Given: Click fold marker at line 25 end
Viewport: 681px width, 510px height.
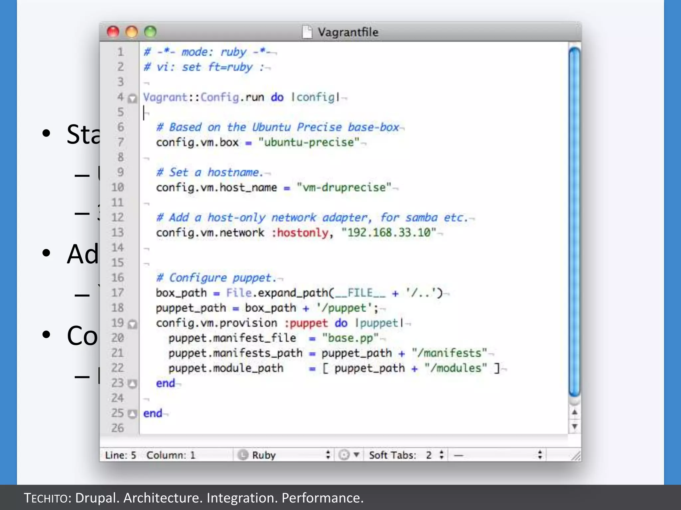Looking at the screenshot, I should [x=132, y=414].
